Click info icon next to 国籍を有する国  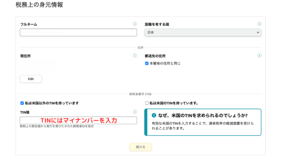(259, 24)
